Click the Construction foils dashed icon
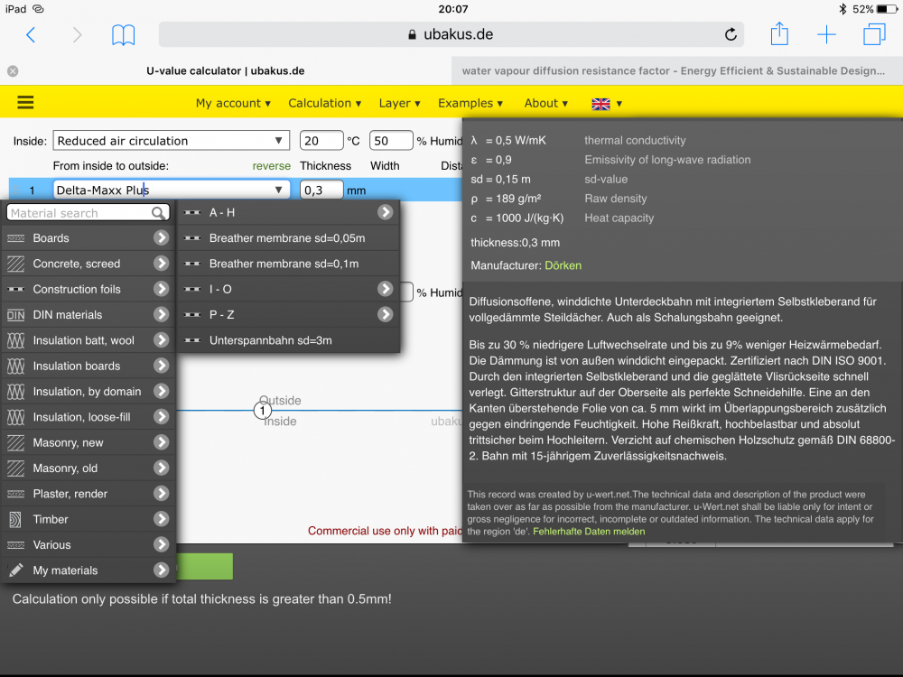The height and width of the screenshot is (677, 903). [15, 289]
